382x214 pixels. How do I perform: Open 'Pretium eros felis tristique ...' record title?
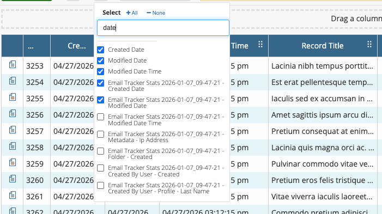[322, 180]
